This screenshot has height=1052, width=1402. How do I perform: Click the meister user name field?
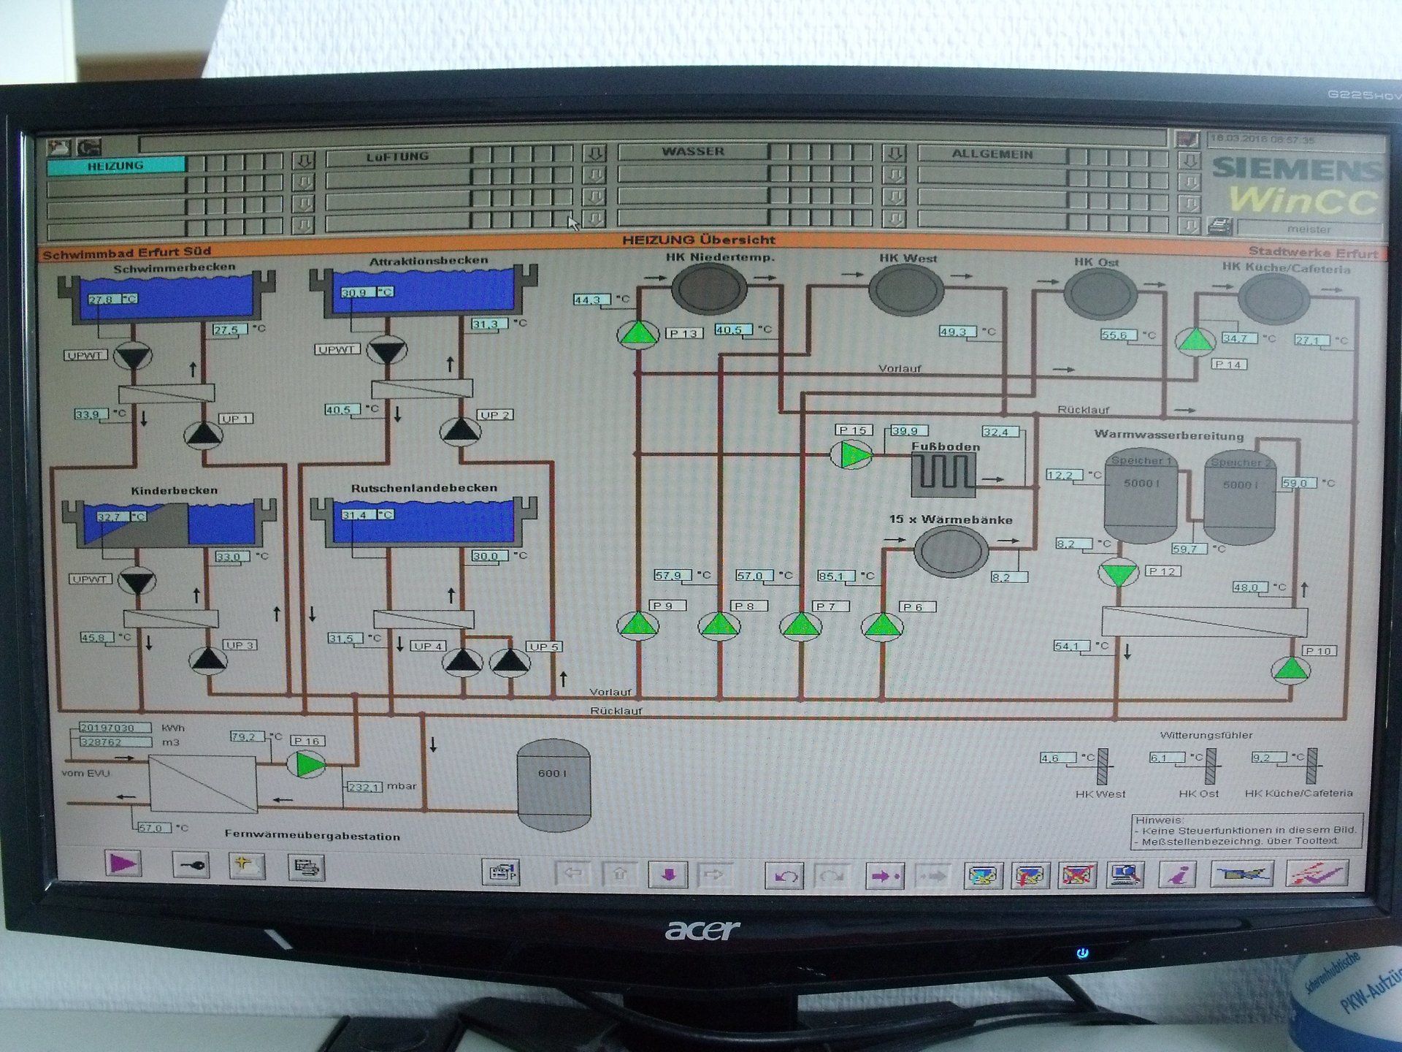coord(1309,228)
